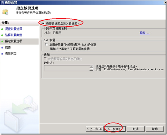Click the 请指定要应用于恢复的选项 description
Screen dimensions: 167x135
tap(33, 13)
